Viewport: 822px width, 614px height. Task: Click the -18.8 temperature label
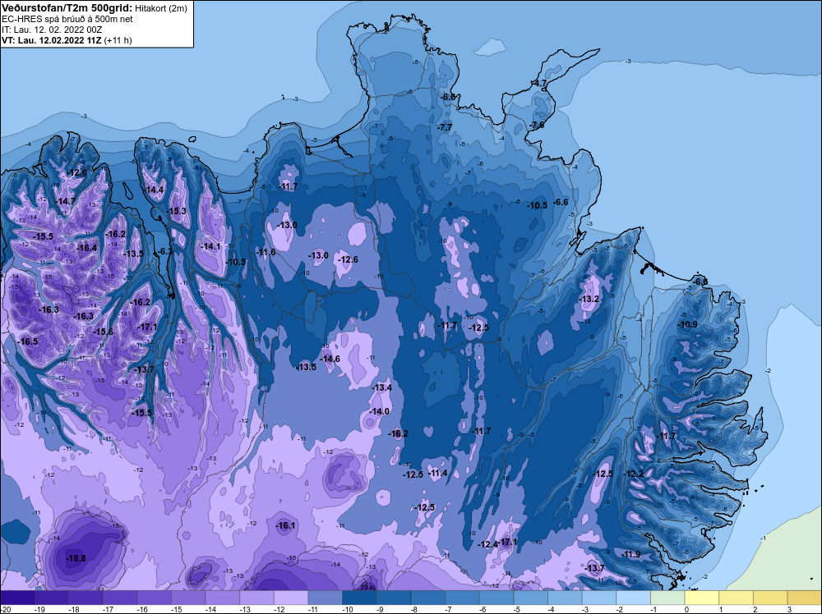[76, 558]
